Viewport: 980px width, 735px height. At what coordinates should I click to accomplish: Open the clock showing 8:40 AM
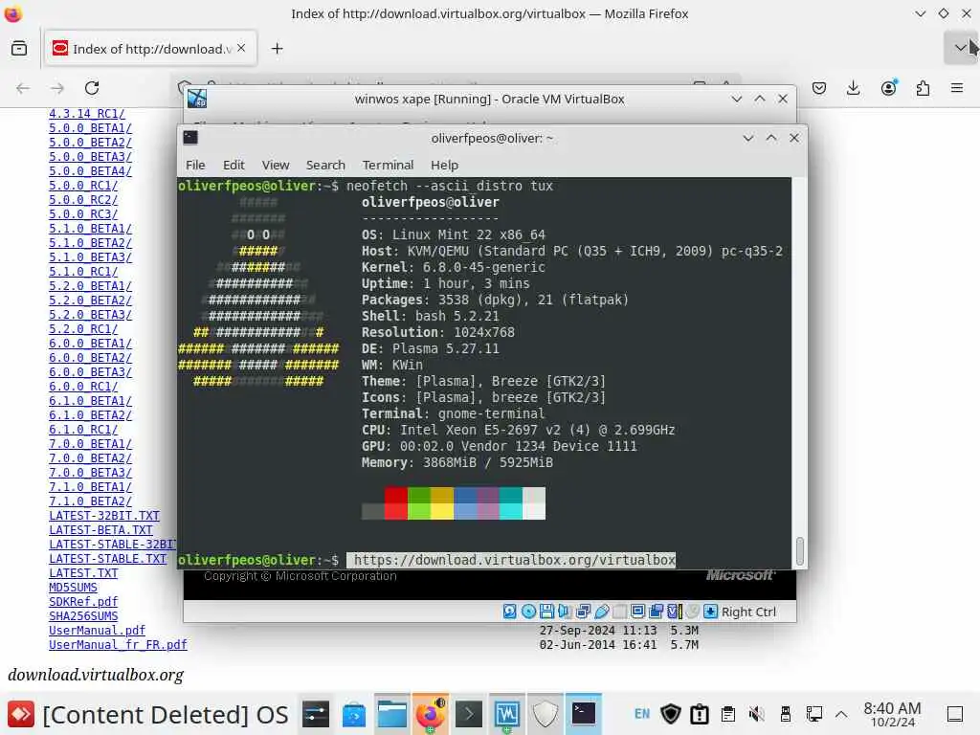pos(893,714)
